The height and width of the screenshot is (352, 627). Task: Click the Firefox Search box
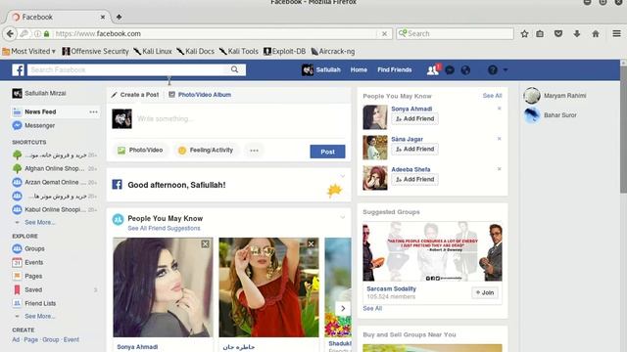click(455, 34)
